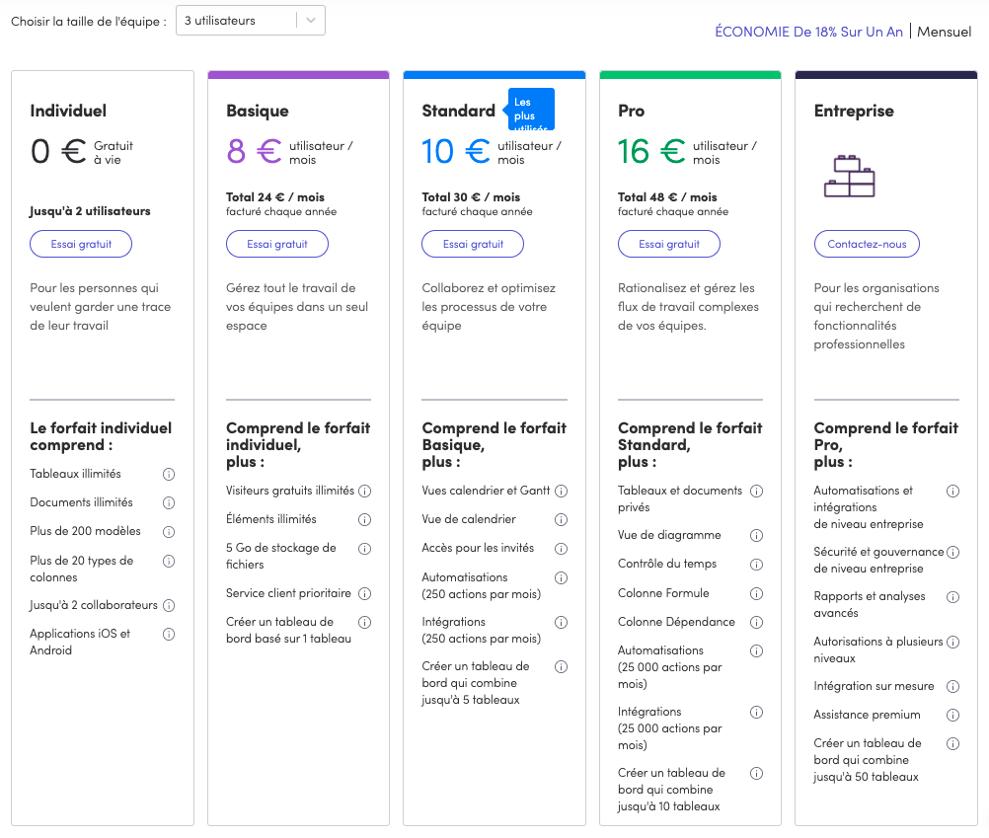Open info icon for Service client prioritaire
The image size is (989, 838).
coord(364,593)
